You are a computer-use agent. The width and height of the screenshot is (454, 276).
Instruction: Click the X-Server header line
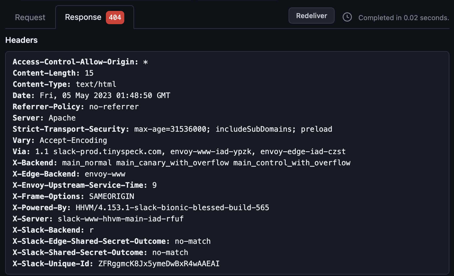[98, 219]
